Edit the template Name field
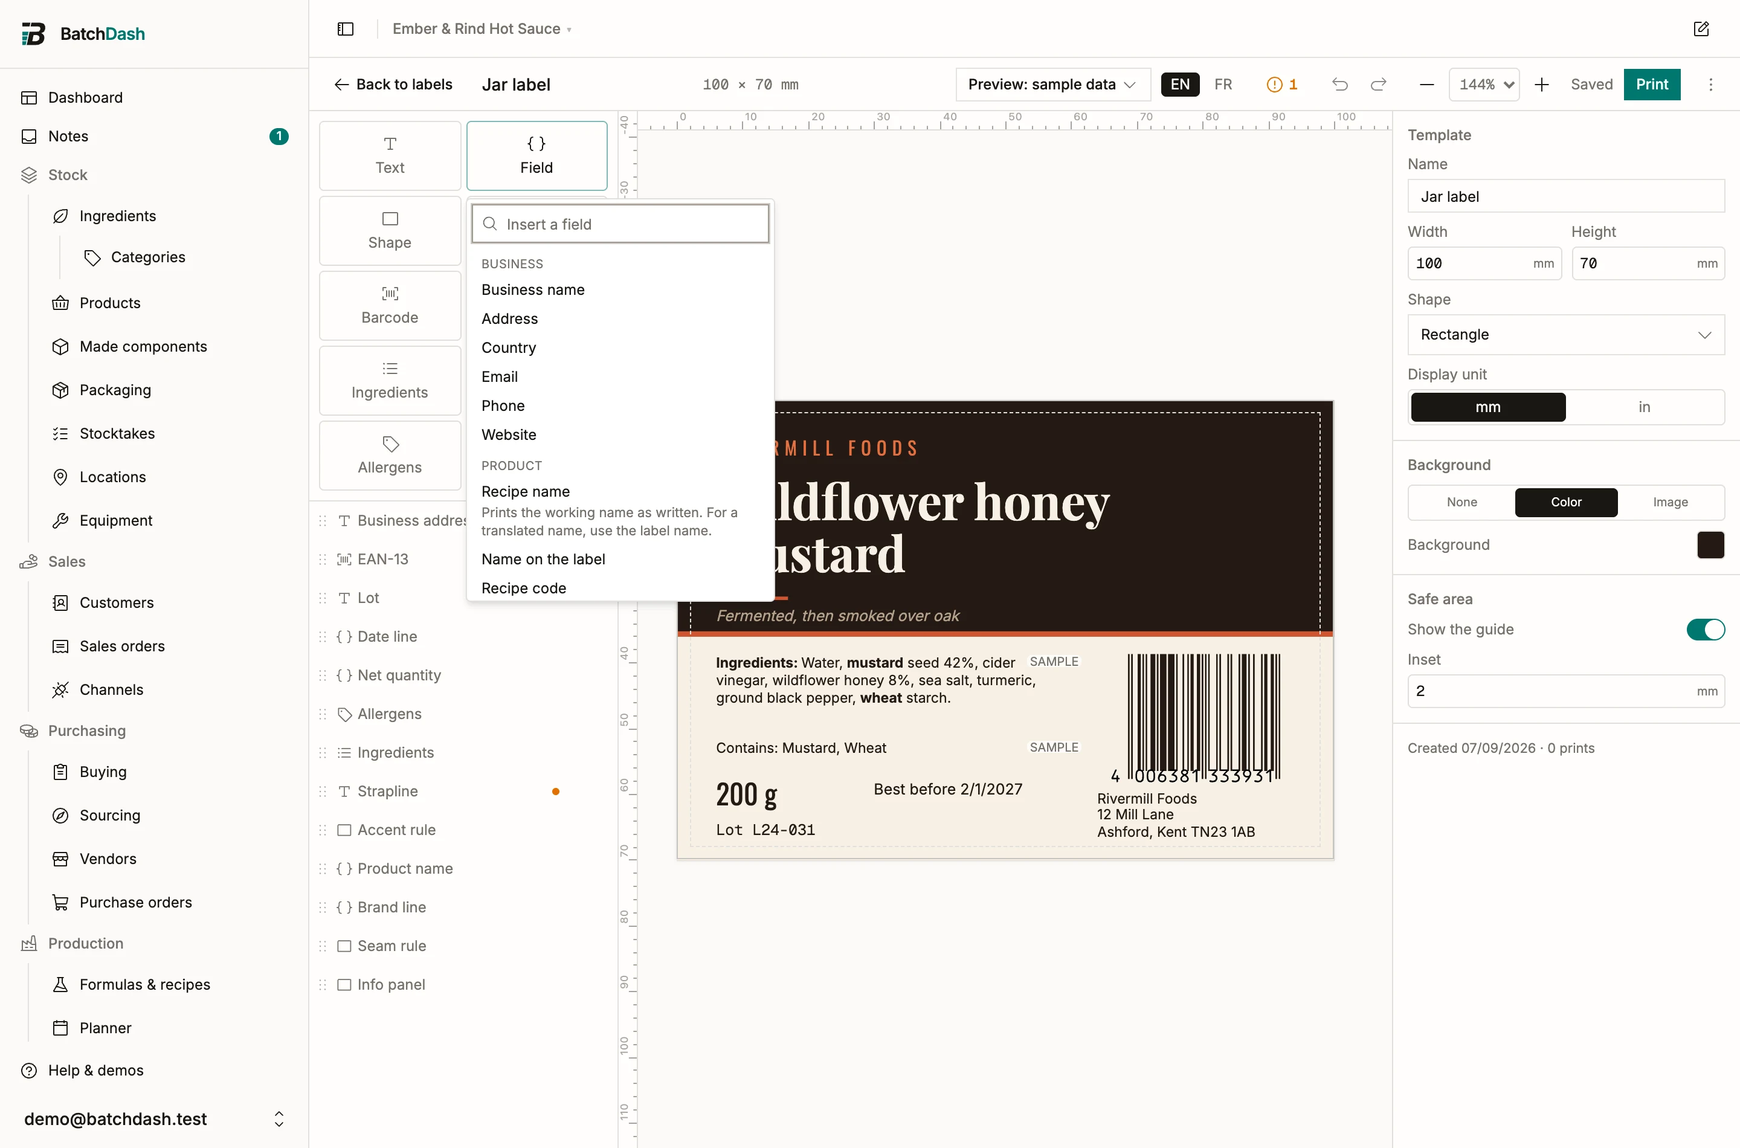Image resolution: width=1740 pixels, height=1148 pixels. [x=1566, y=196]
